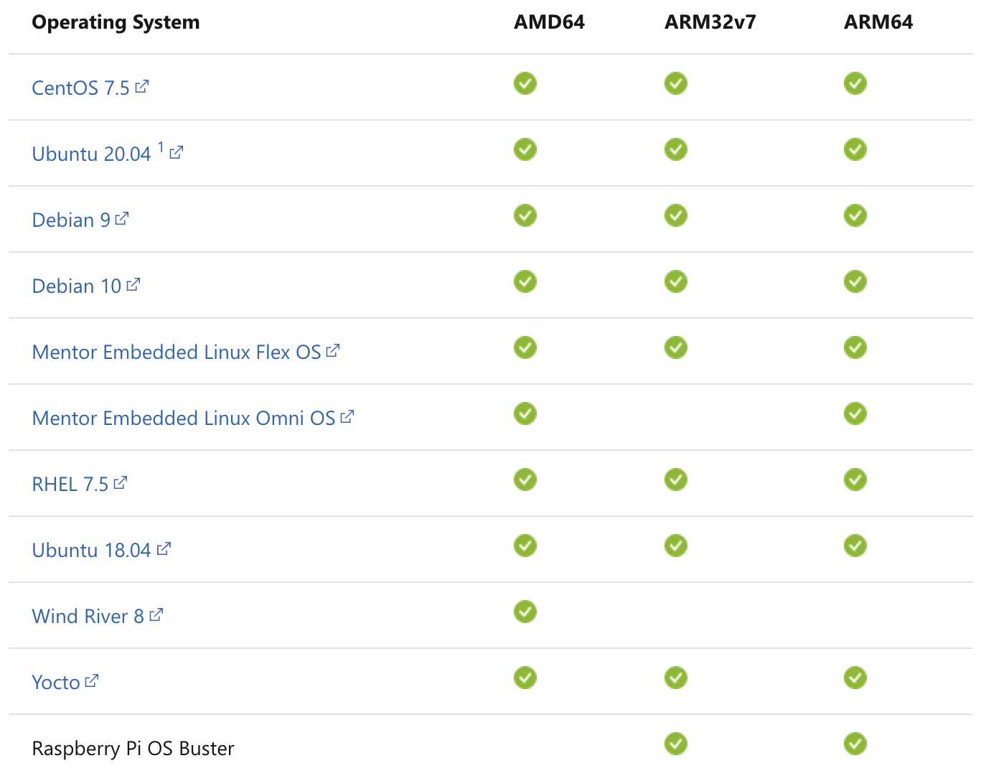Open the Wind River 8 link
Image resolution: width=996 pixels, height=781 pixels.
[88, 617]
